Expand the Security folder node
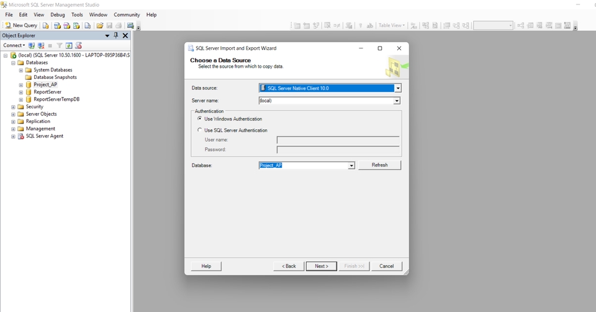 tap(13, 107)
